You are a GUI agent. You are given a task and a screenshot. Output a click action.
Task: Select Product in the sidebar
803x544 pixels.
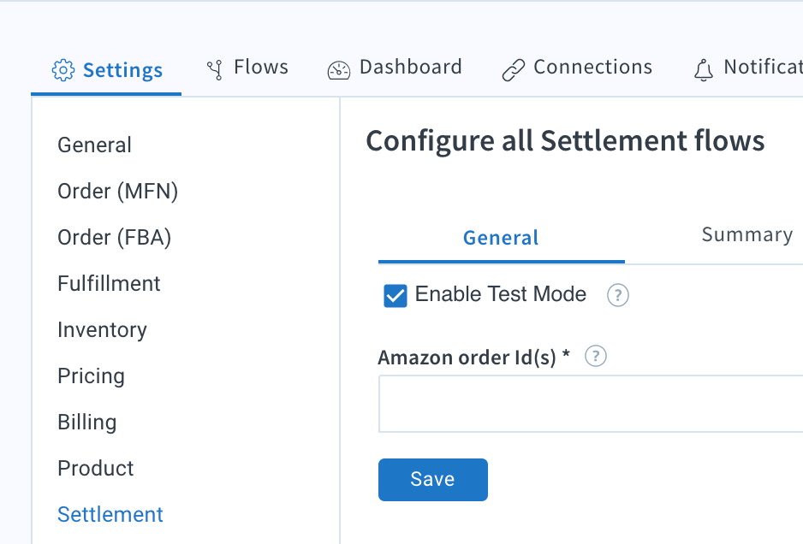pyautogui.click(x=95, y=468)
